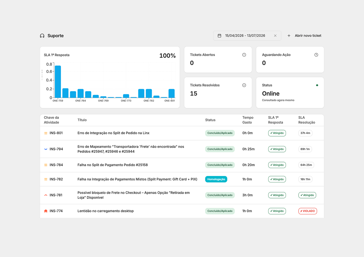Click the alert icon on Tickets Abertos card
Viewport: 364px width, 257px height.
point(244,55)
